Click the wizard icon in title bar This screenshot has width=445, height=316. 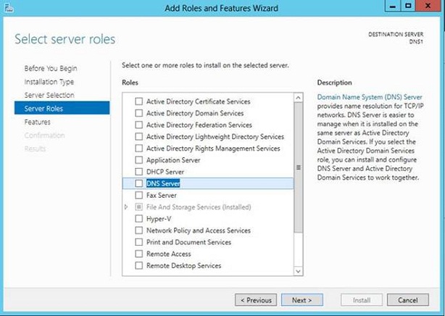coord(9,8)
